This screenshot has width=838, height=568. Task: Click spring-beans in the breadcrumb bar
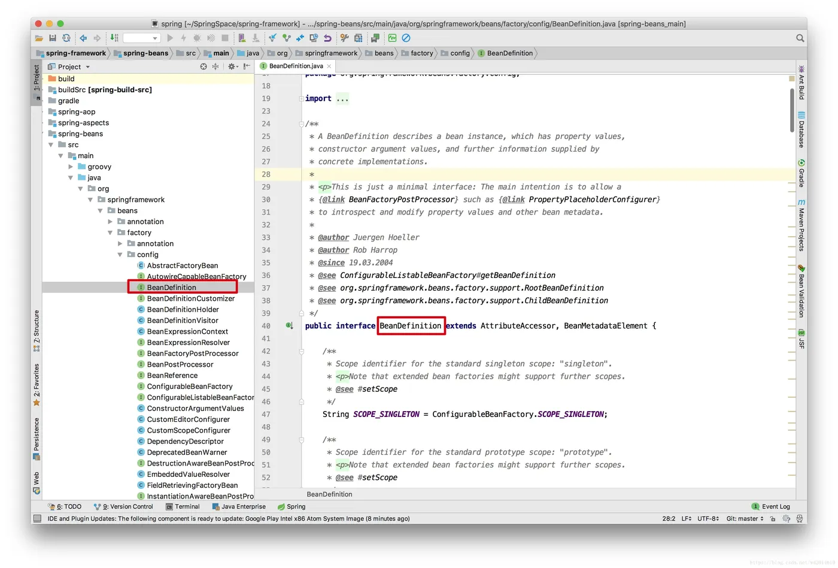pyautogui.click(x=141, y=53)
